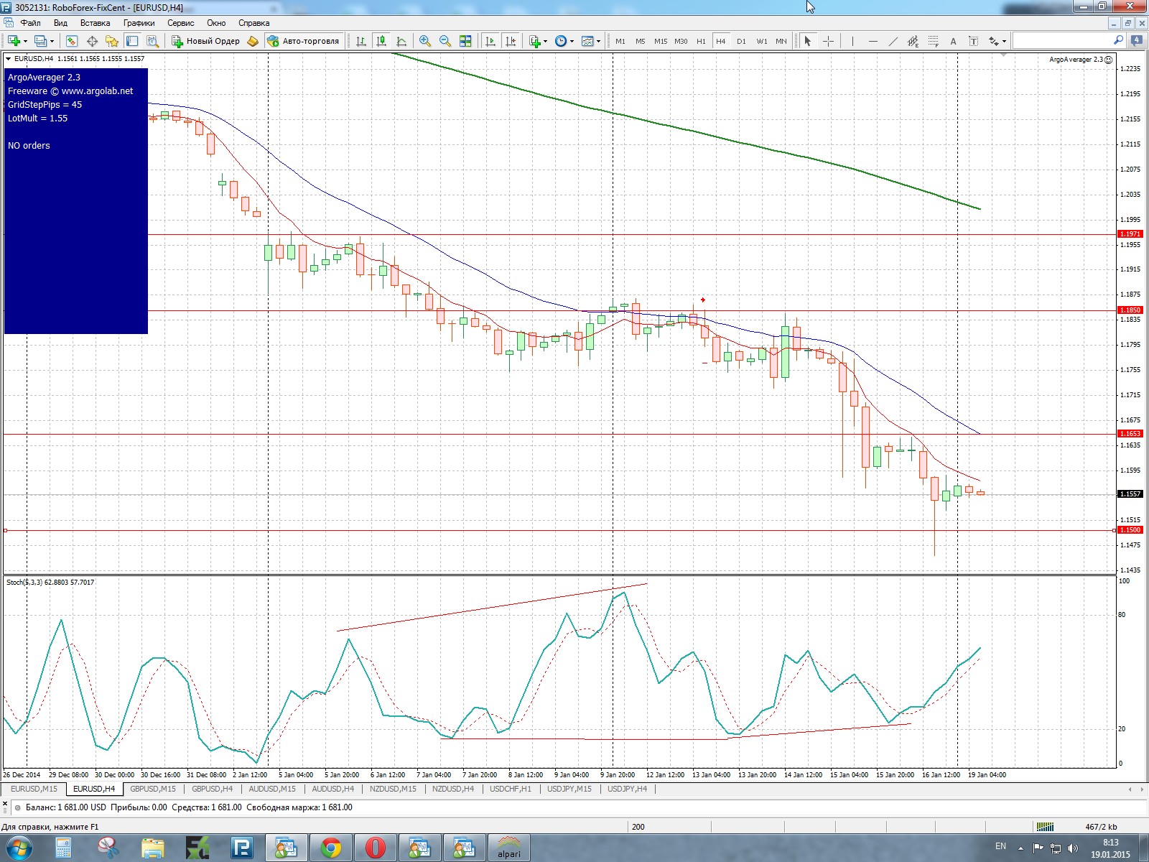1149x862 pixels.
Task: Expand the chart templates dropdown
Action: (x=598, y=41)
